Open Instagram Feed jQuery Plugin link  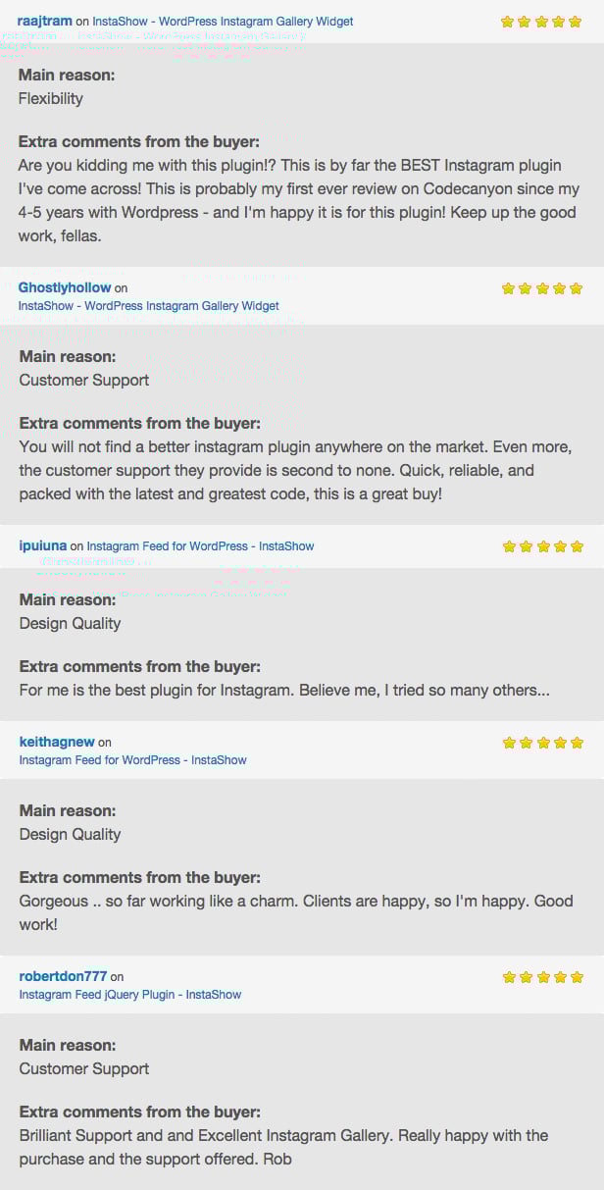pos(129,995)
